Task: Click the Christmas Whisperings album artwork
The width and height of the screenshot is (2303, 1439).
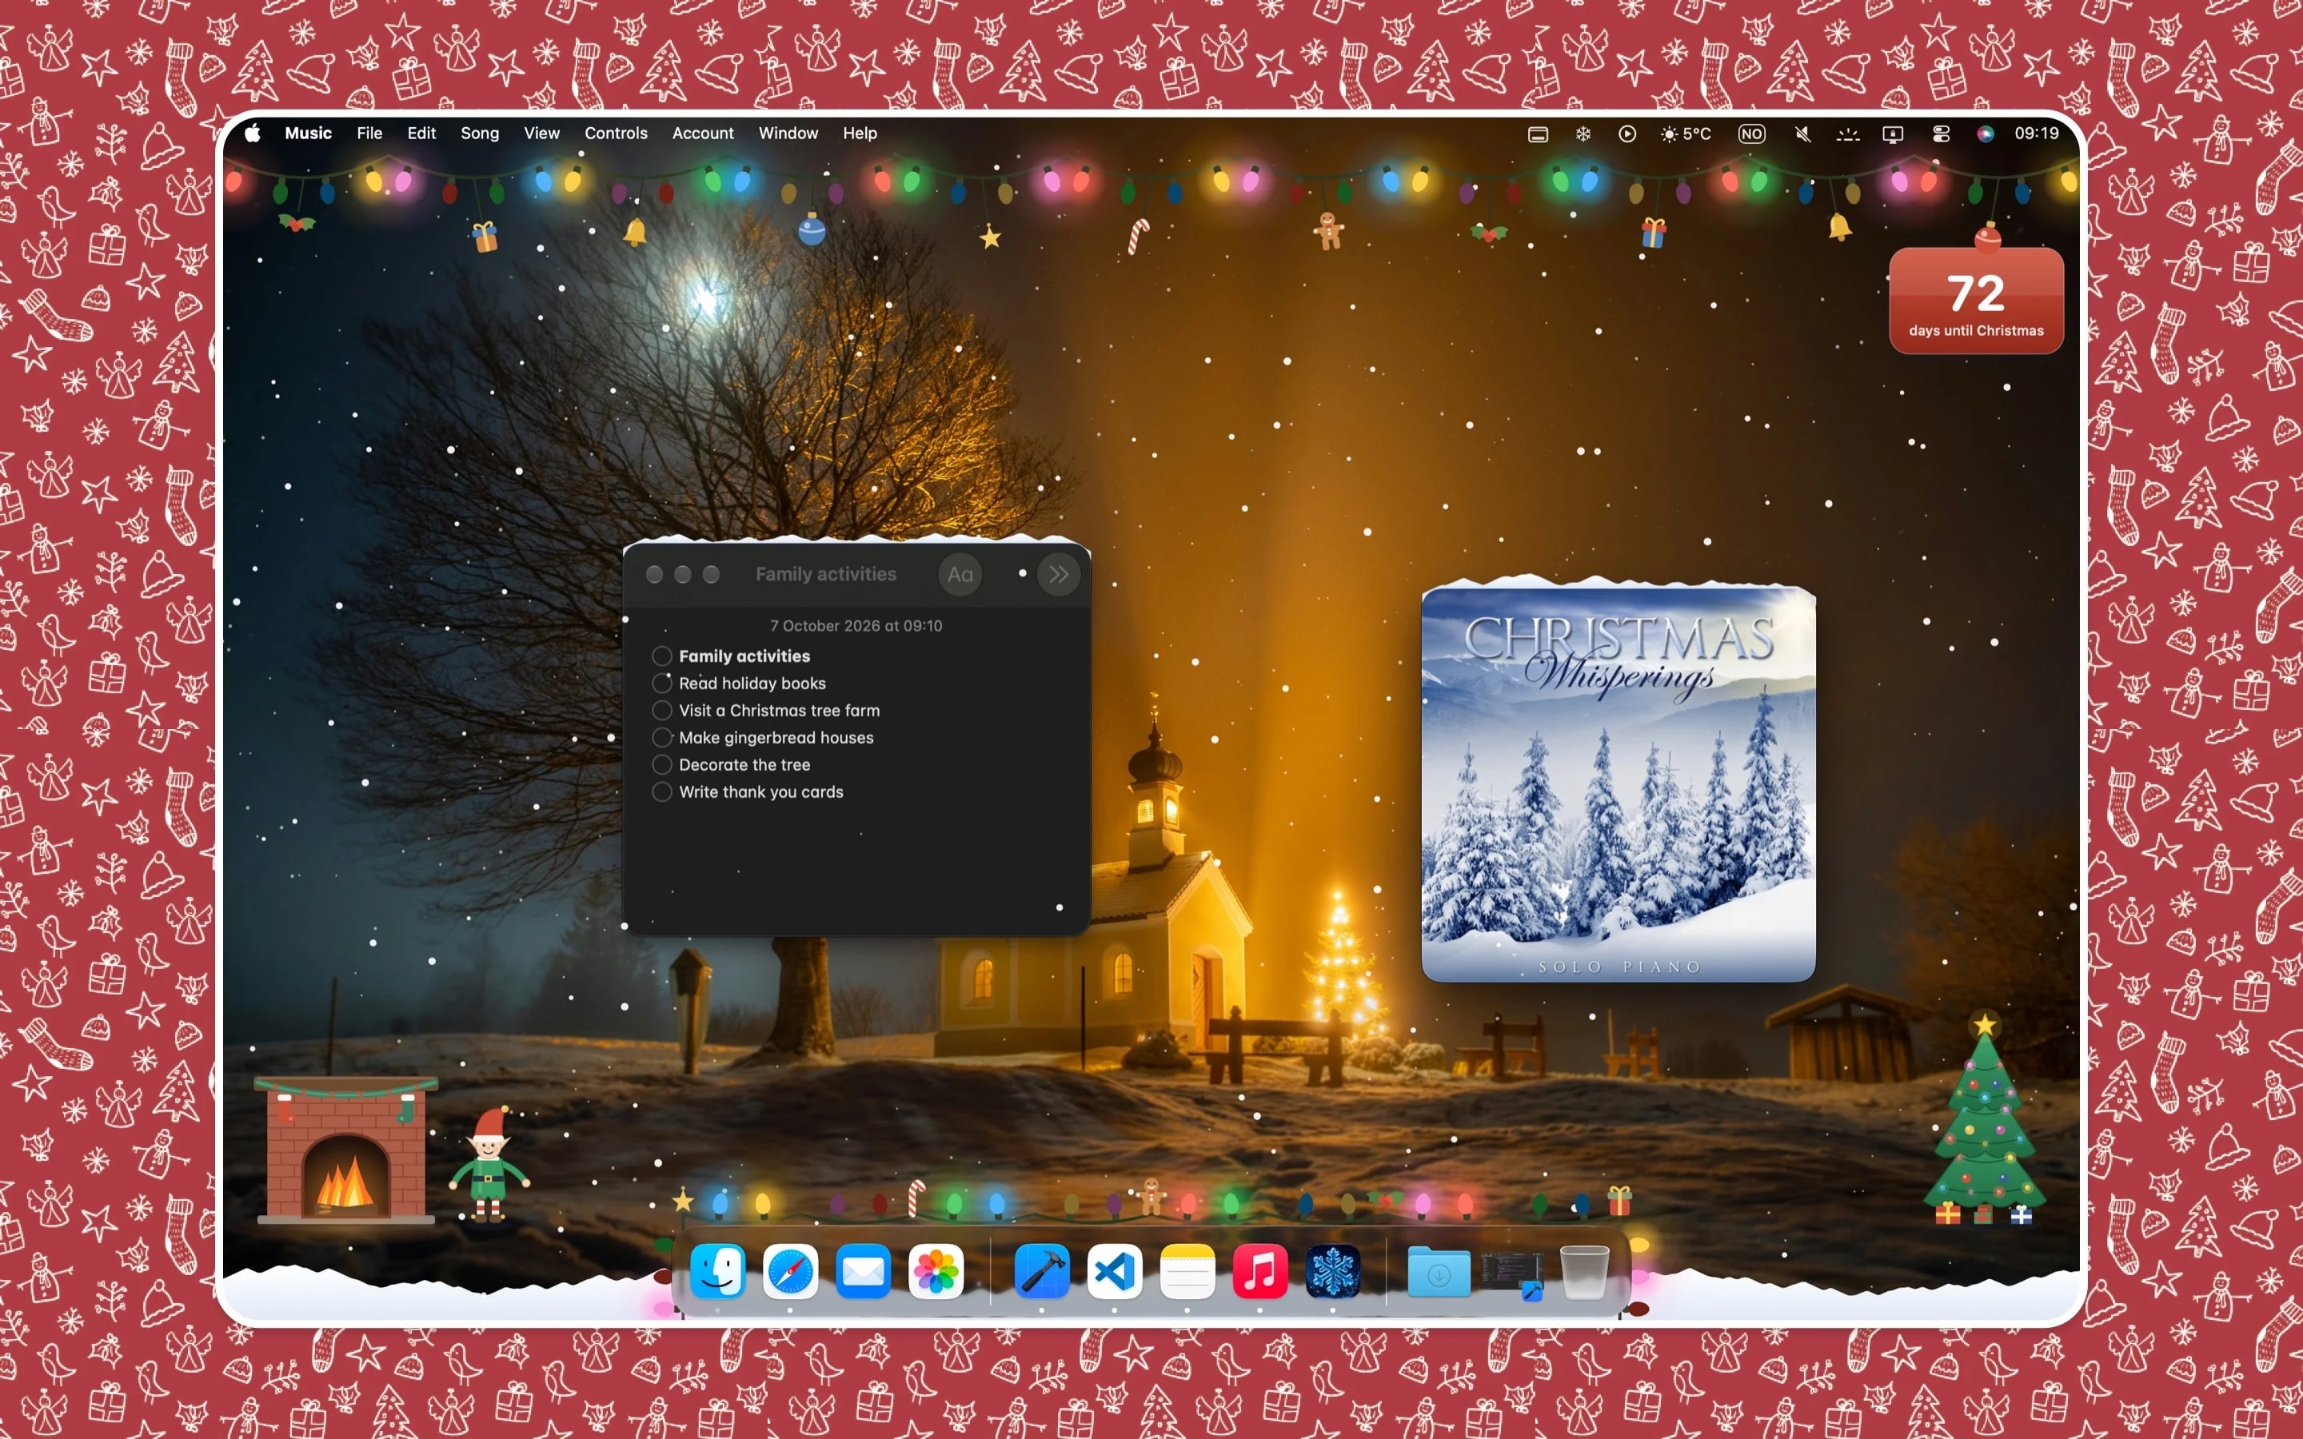Action: click(1618, 784)
